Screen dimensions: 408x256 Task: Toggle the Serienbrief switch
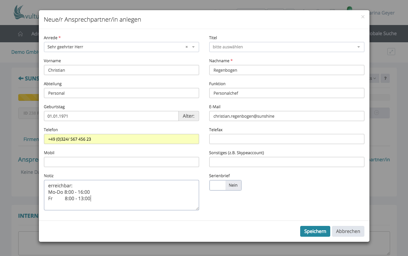(225, 185)
